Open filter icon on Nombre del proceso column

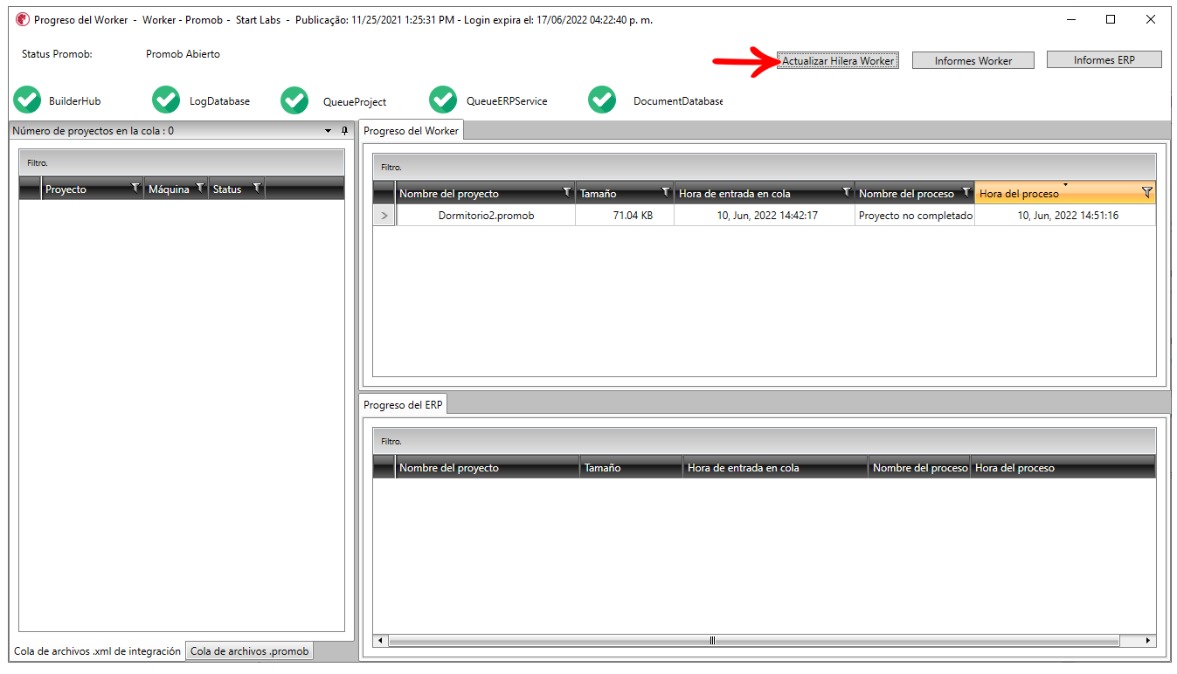pyautogui.click(x=966, y=192)
